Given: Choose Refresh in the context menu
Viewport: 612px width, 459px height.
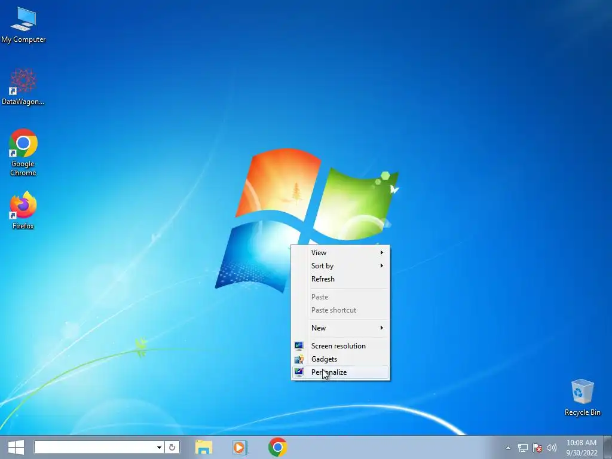Looking at the screenshot, I should pos(340,279).
